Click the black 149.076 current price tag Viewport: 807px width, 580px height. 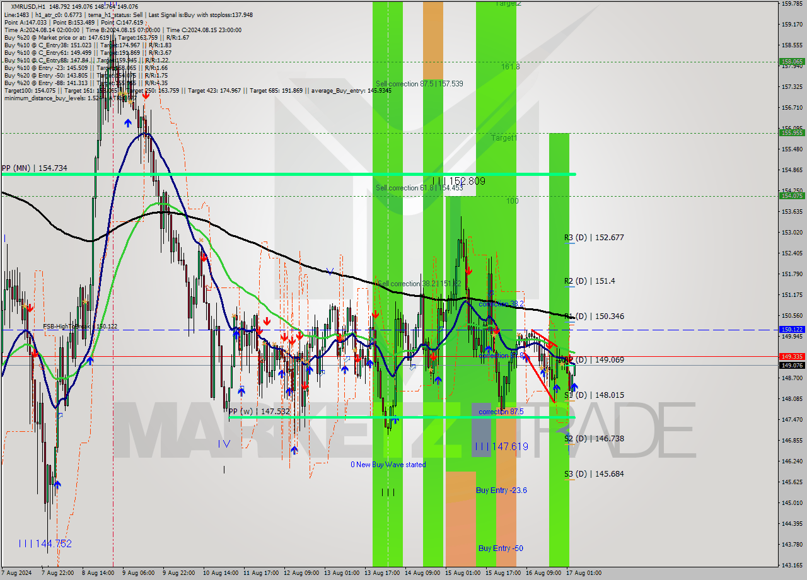click(792, 365)
